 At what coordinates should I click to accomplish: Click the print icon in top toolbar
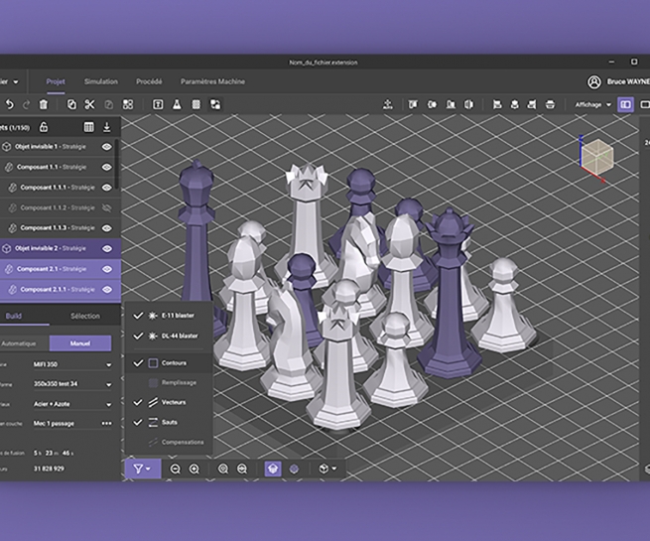coord(550,104)
